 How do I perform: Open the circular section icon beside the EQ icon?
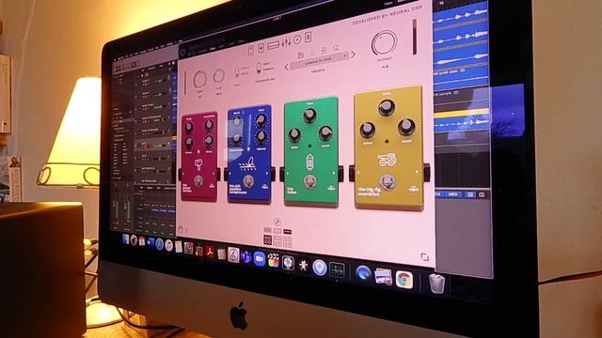point(297,39)
